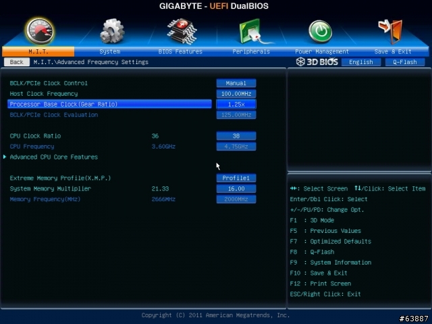The width and height of the screenshot is (432, 324).
Task: Click the M.I.T.\Advanced Frequency Settings breadcrumb
Action: 91,62
